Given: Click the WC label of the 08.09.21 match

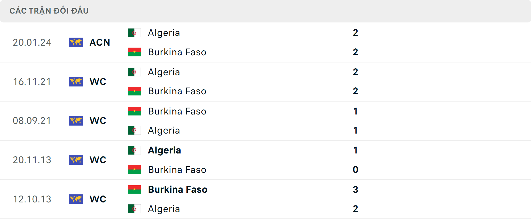Looking at the screenshot, I should click(x=98, y=121).
